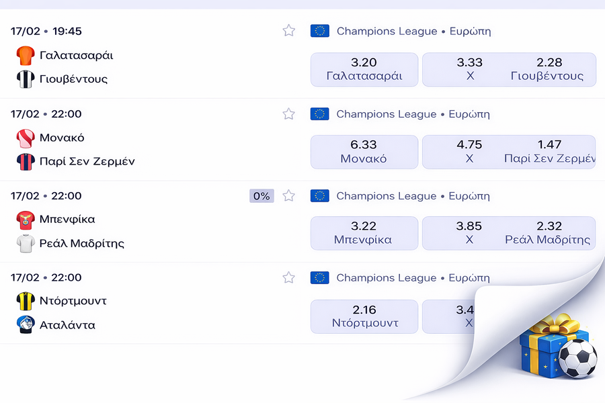Toggle favorite star for Μονακό match
The width and height of the screenshot is (605, 403).
[289, 114]
